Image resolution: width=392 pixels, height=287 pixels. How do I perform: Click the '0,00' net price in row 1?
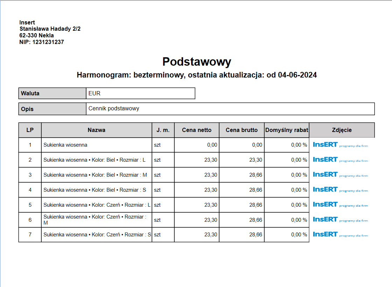pyautogui.click(x=212, y=145)
